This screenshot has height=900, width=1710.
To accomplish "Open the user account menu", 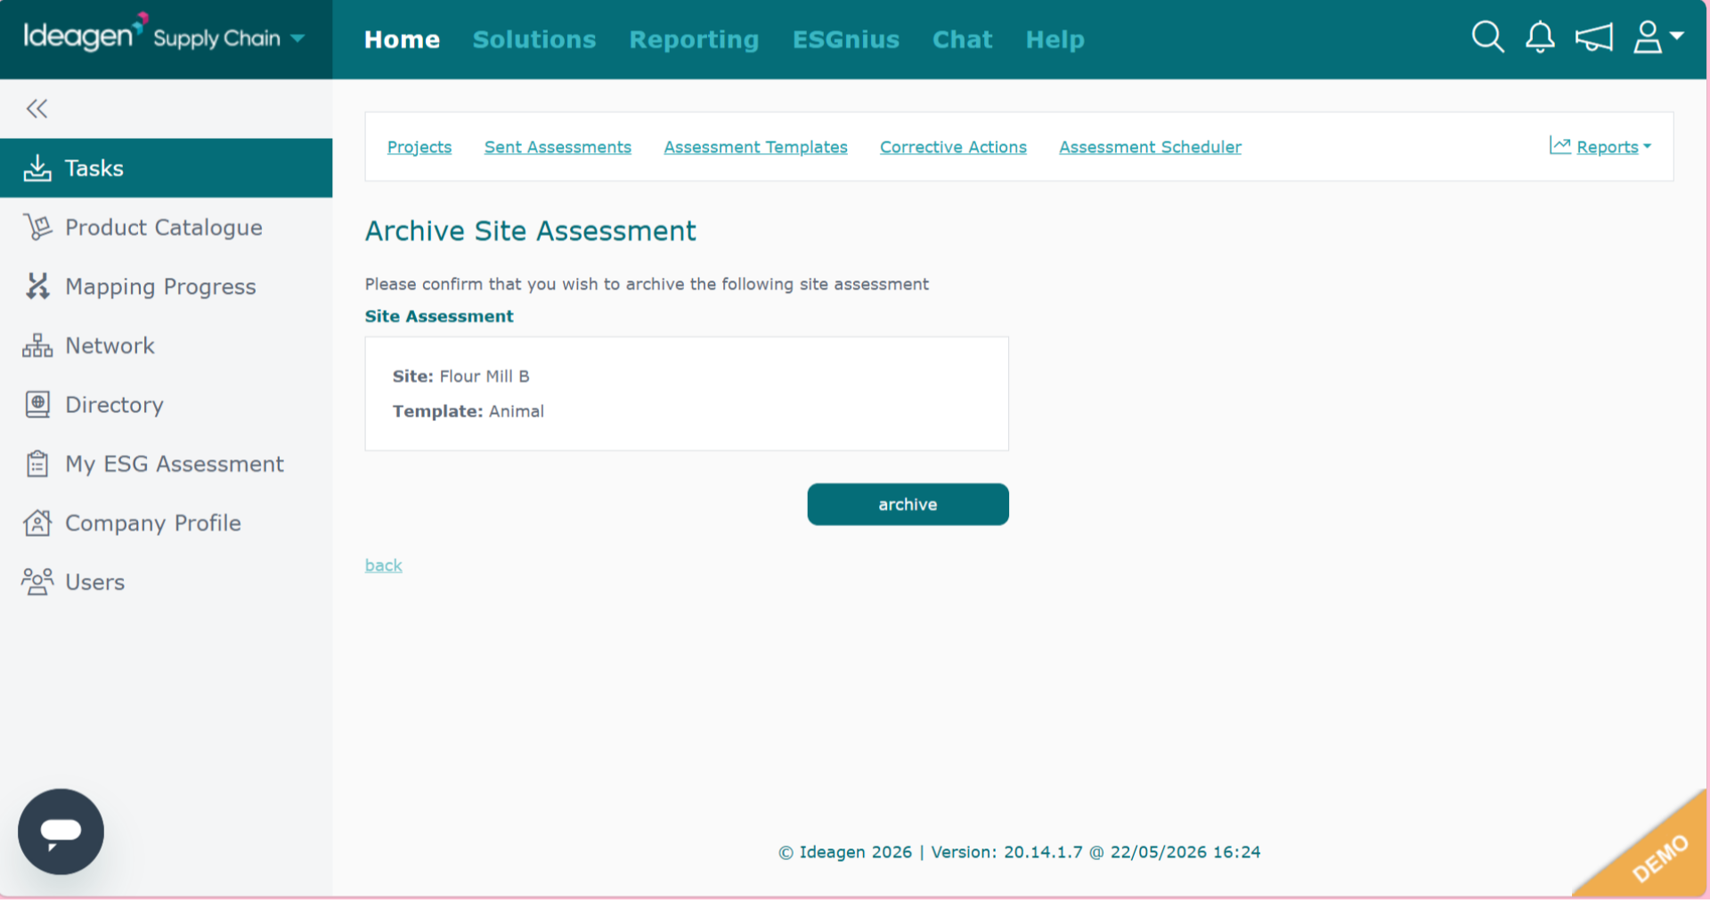I will pos(1657,37).
